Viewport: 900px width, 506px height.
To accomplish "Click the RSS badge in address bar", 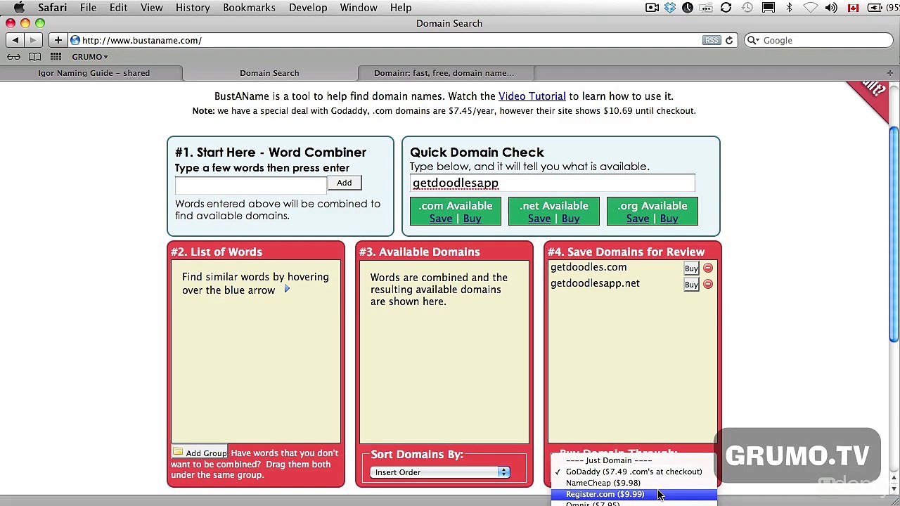I will tap(712, 40).
